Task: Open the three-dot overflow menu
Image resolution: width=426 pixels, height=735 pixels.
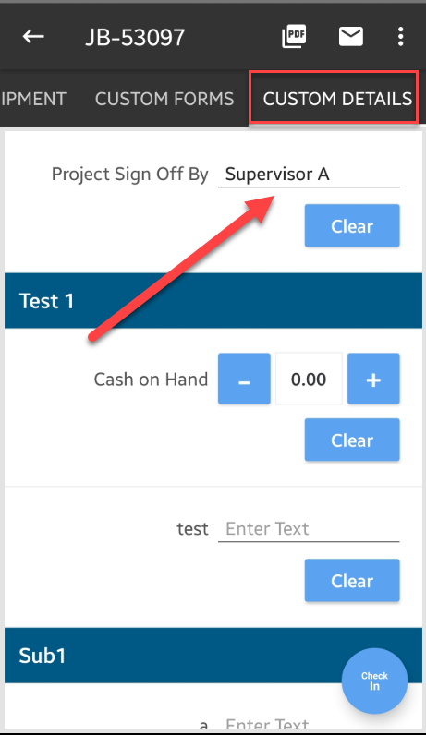Action: point(400,36)
